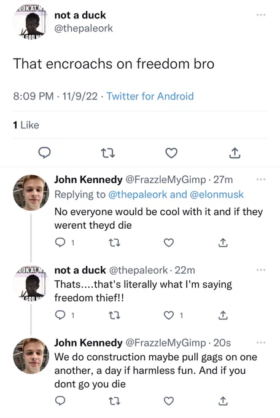The height and width of the screenshot is (418, 280).
Task: Like John Kennedy's 27m reply
Action: coord(169,243)
